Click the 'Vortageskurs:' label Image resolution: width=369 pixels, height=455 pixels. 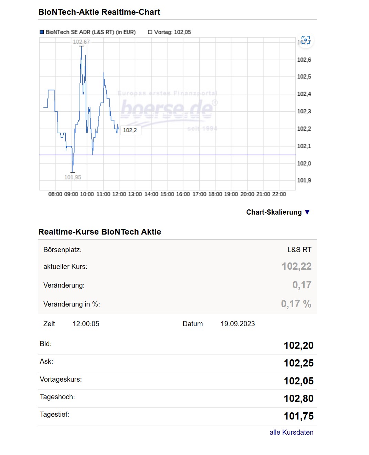pos(61,379)
